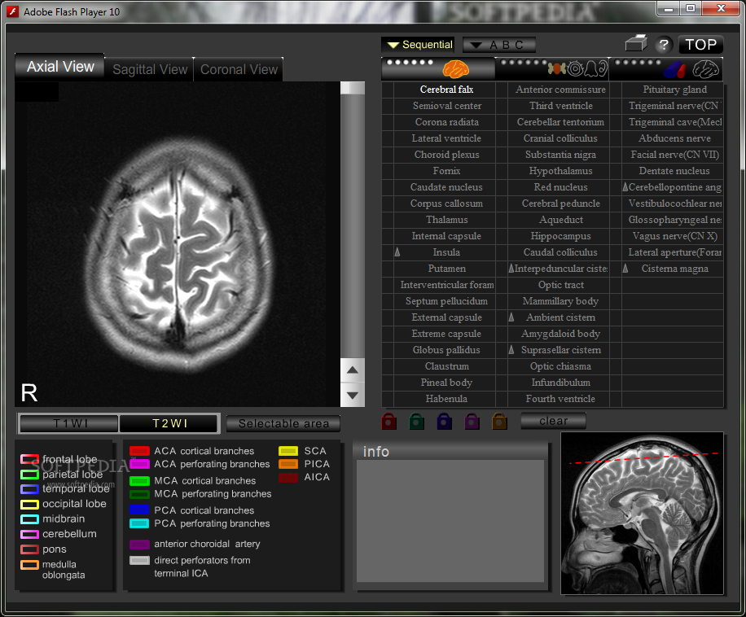Select Corpus callosum in the list
This screenshot has height=617, width=746.
click(x=446, y=203)
